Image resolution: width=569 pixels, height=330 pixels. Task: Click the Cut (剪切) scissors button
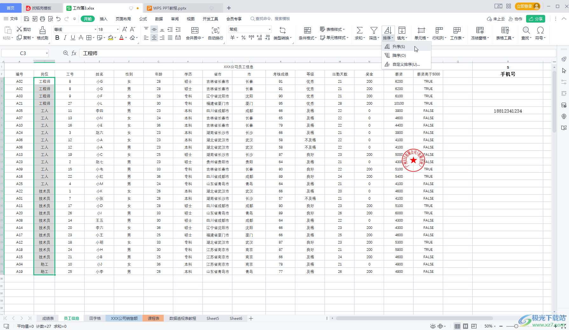click(24, 29)
